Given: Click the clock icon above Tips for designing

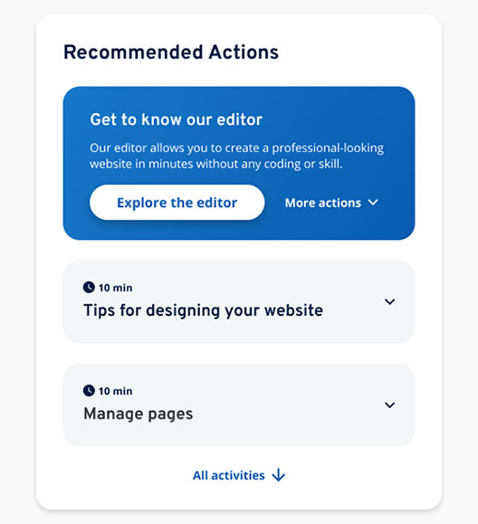Looking at the screenshot, I should pos(89,287).
